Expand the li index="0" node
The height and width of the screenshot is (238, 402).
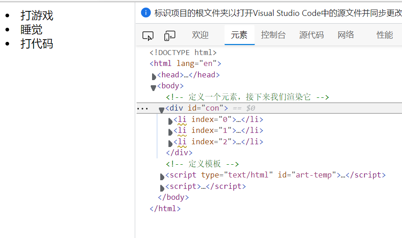pos(170,121)
